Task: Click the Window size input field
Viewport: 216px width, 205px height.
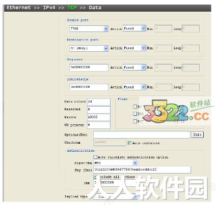Action: point(99,117)
